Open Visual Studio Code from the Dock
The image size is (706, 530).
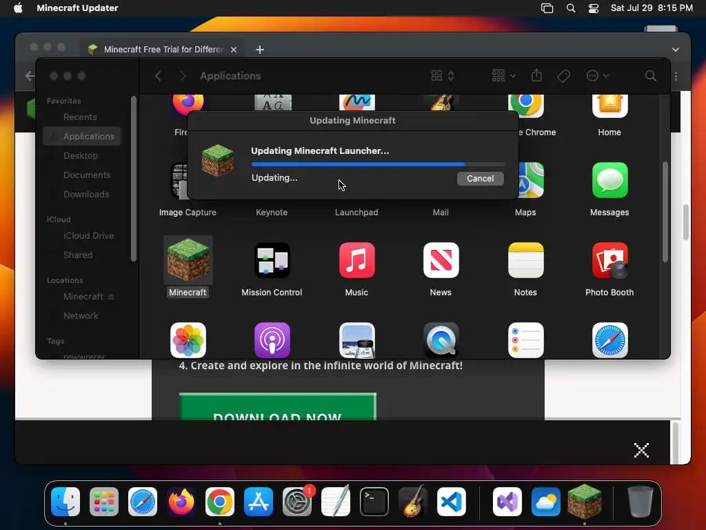pyautogui.click(x=451, y=501)
